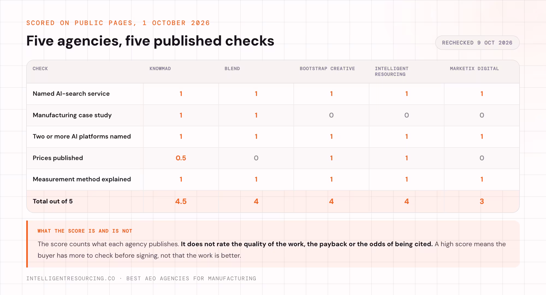Image resolution: width=546 pixels, height=295 pixels.
Task: Click the intelligentresourcing.co footer text
Action: click(x=71, y=279)
